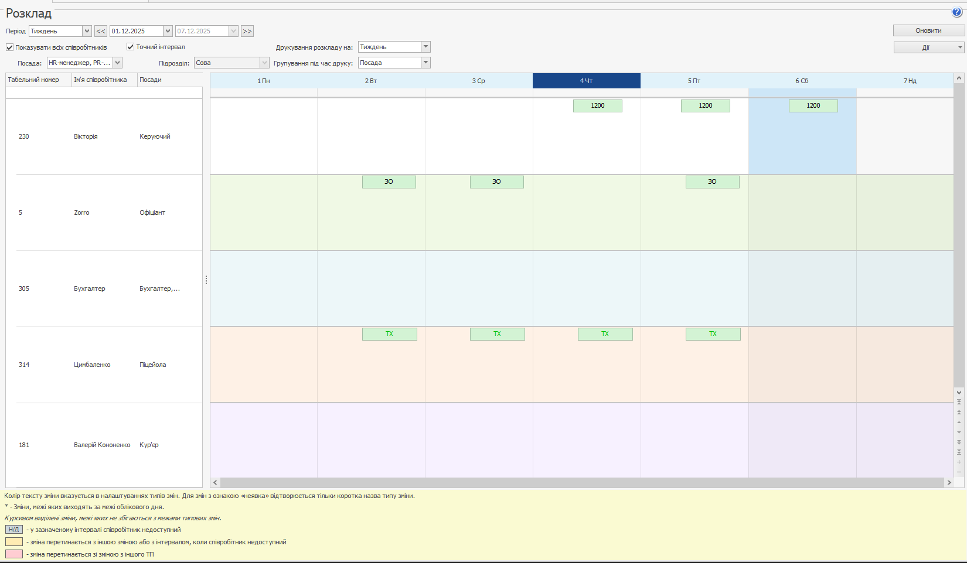Open the 'Період' dropdown set to Тиждень
Viewport: 967px width, 563px height.
87,31
